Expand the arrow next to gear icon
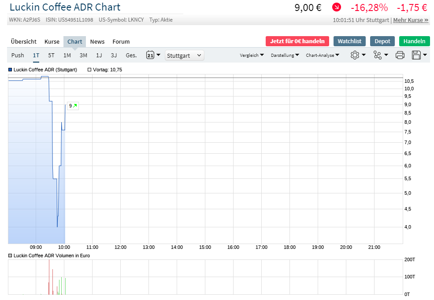The image size is (434, 300). 364,55
